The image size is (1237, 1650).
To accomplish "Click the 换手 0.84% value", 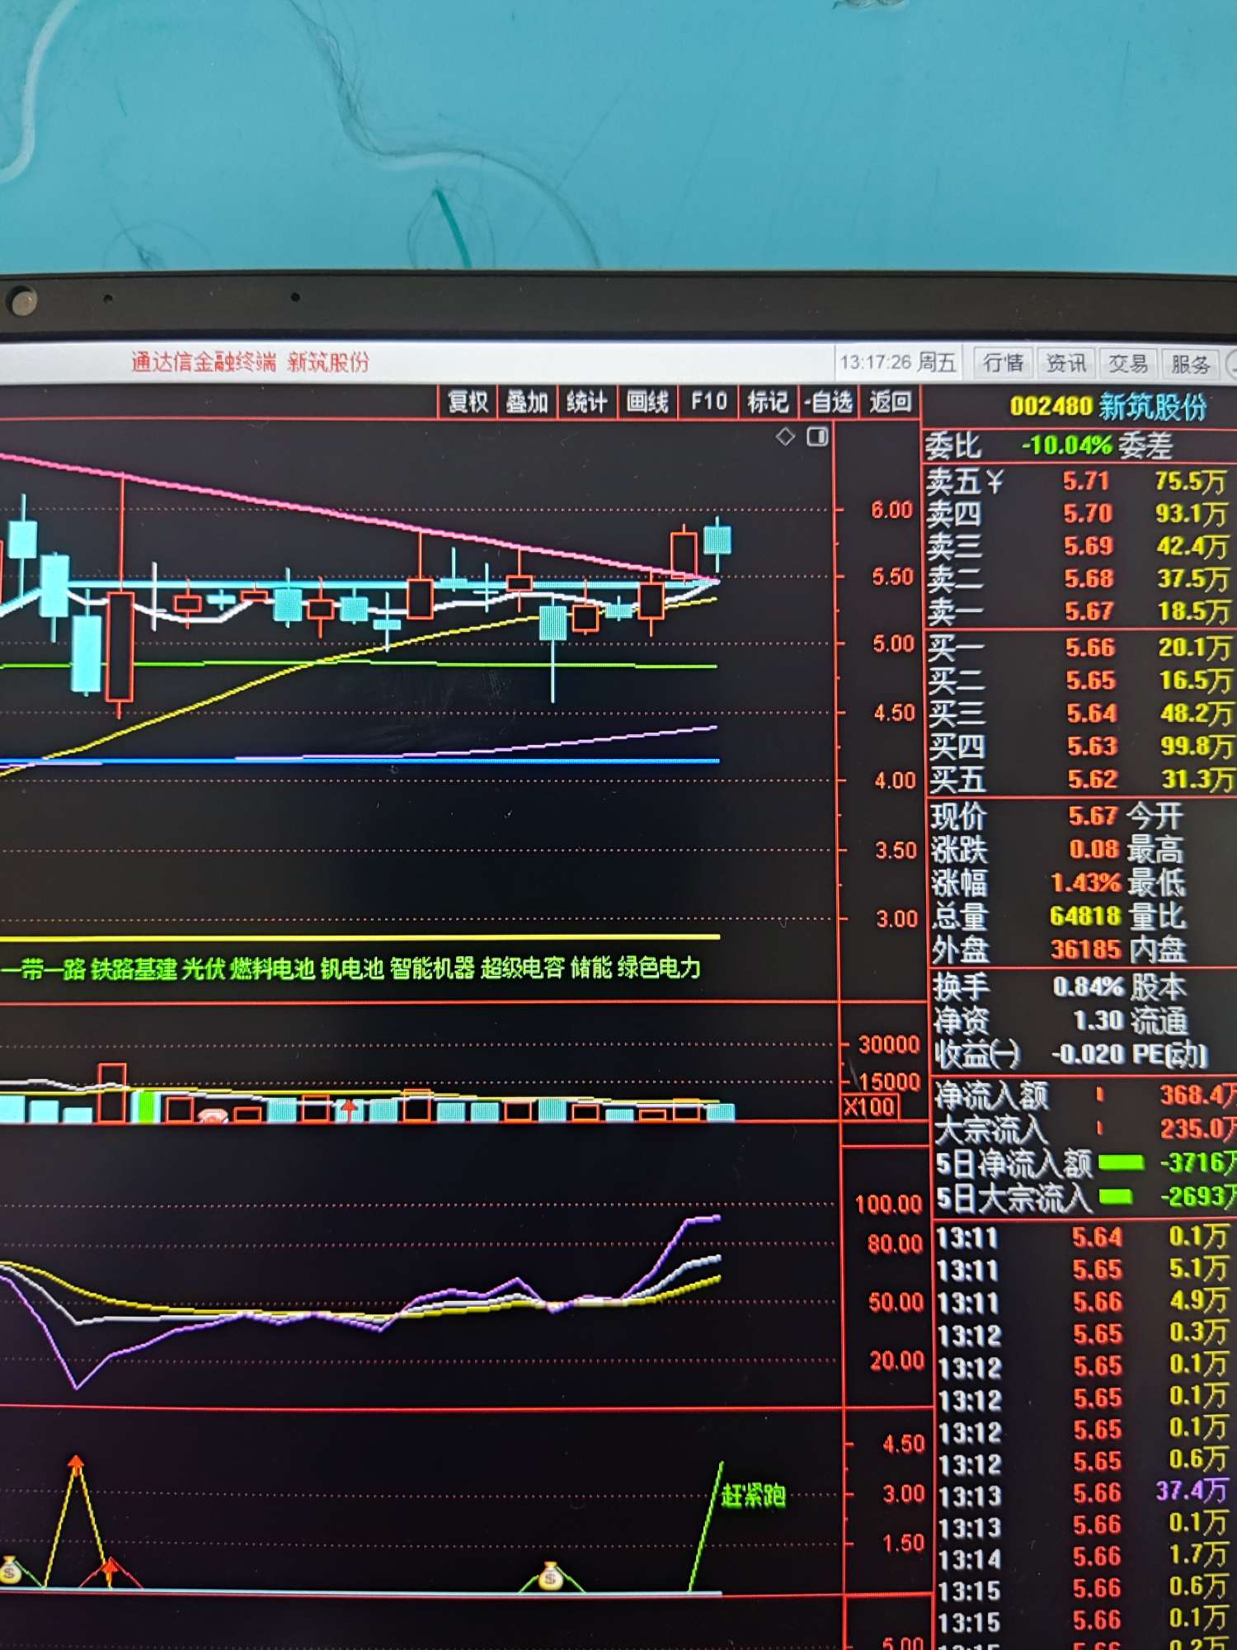I will [1088, 988].
